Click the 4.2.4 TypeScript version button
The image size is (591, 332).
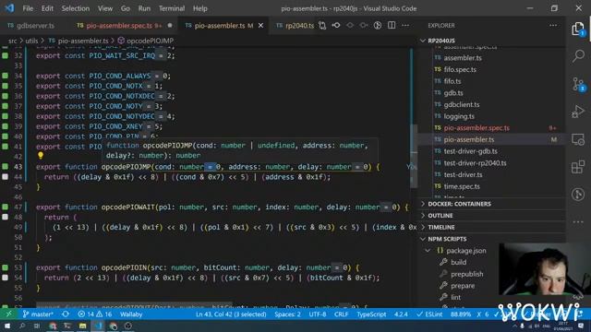(401, 314)
